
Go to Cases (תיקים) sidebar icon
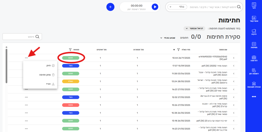pos(254,32)
